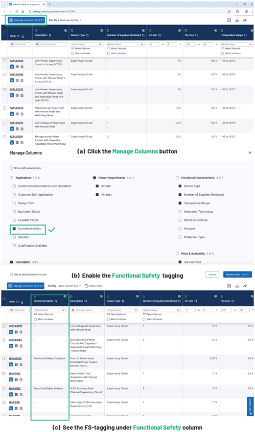
Task: Close the Manage Columns panel
Action: tap(250, 152)
